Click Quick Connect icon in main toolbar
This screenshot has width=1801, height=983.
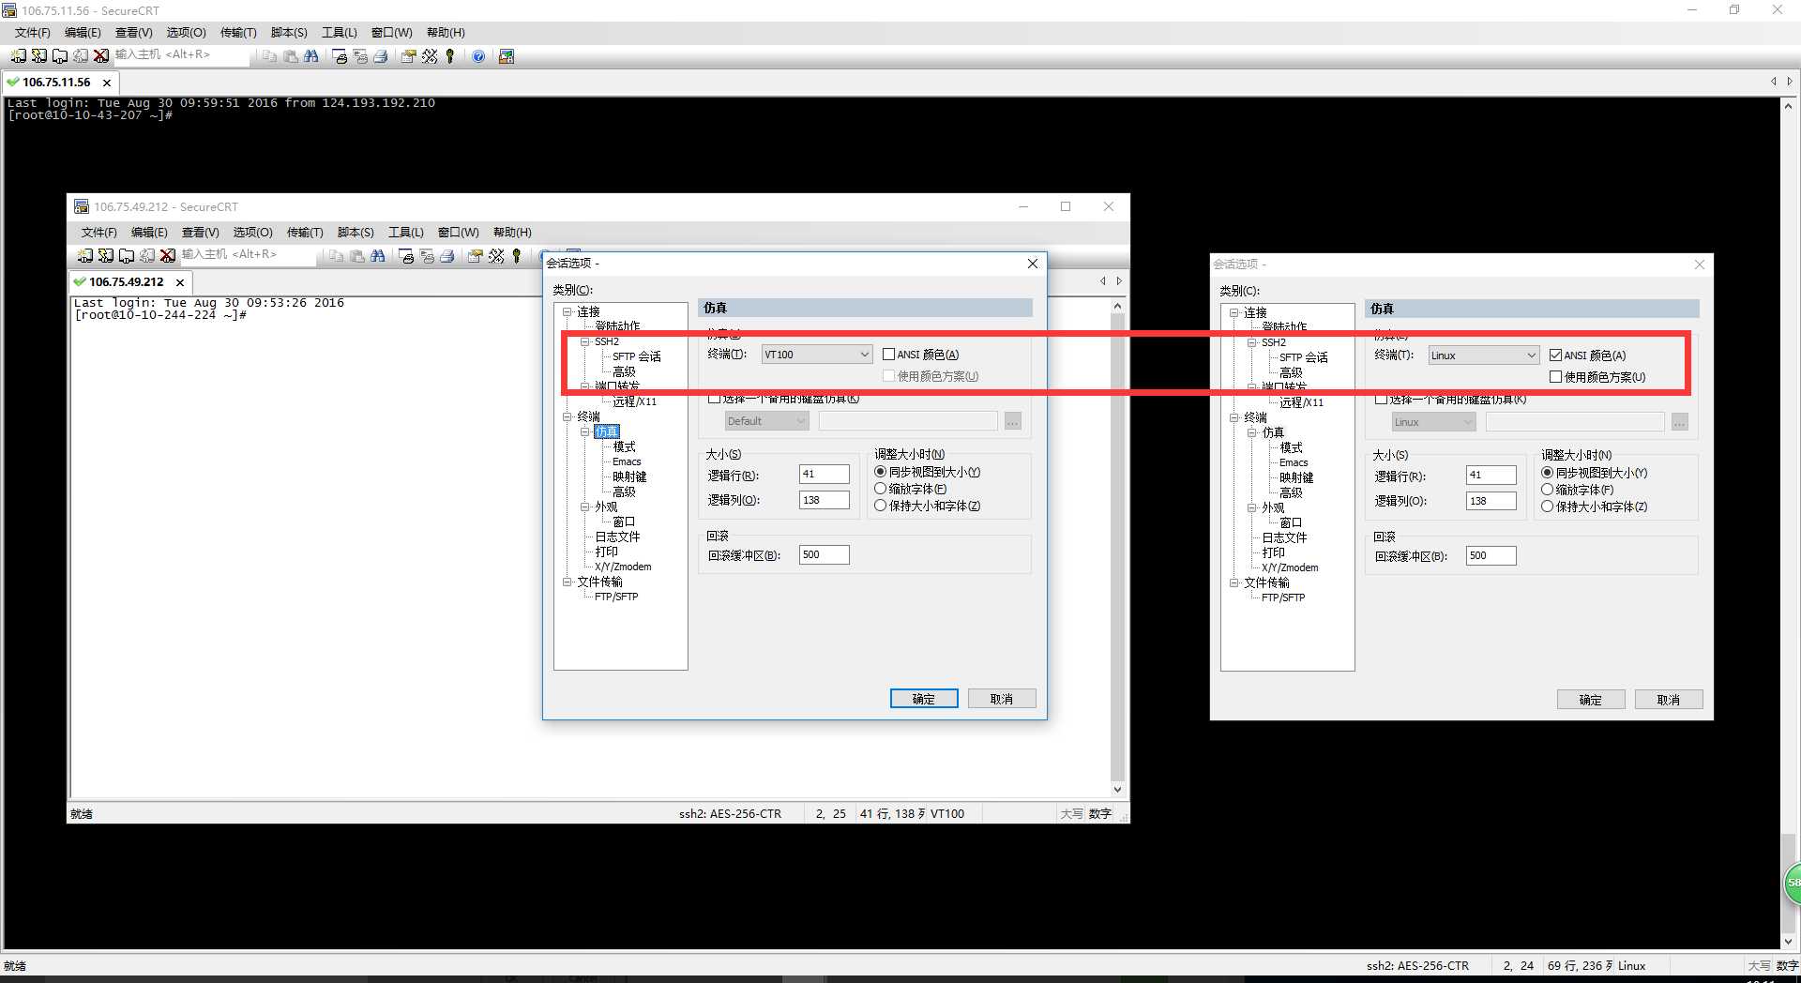coord(39,56)
